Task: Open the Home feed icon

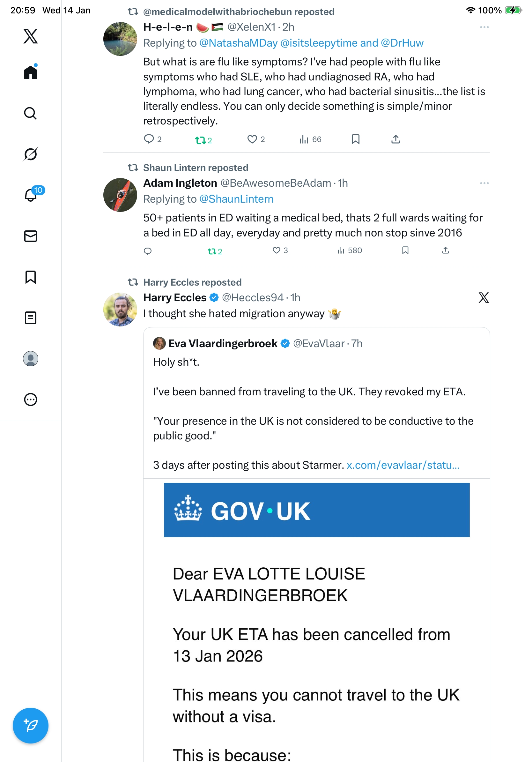Action: coord(31,72)
